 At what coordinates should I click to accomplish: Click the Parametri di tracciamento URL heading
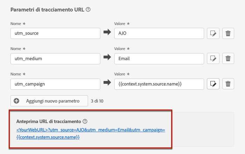(x=47, y=10)
